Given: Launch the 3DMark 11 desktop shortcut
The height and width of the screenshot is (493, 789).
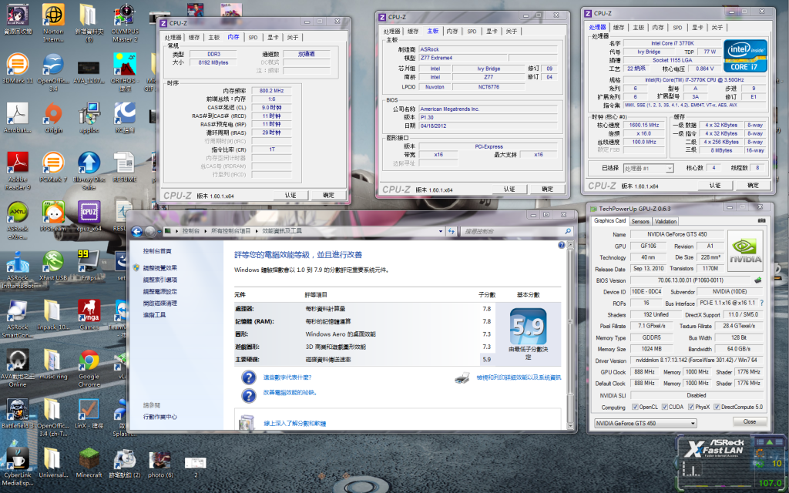Looking at the screenshot, I should tap(18, 68).
